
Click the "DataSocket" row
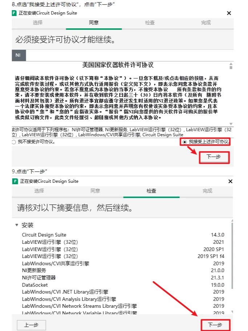123,285
